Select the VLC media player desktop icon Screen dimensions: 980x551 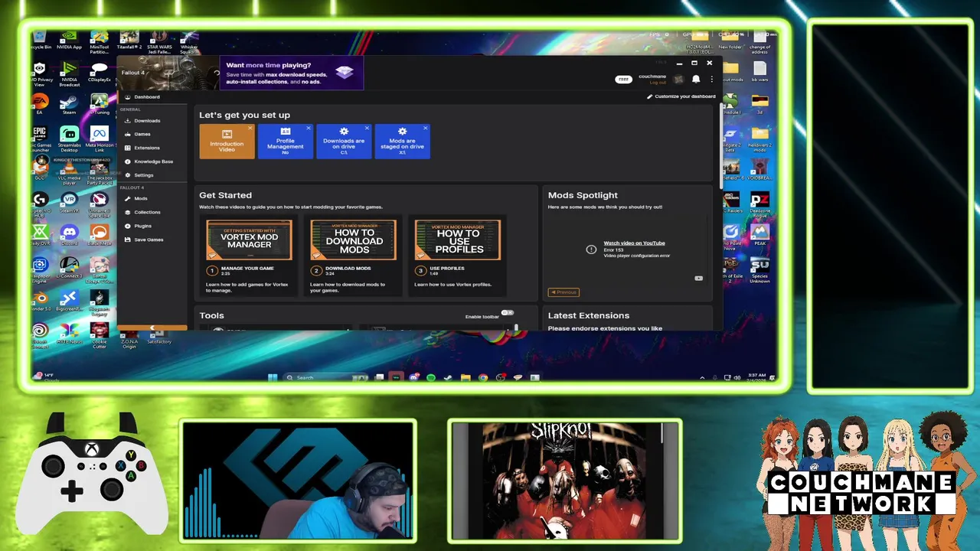coord(70,171)
